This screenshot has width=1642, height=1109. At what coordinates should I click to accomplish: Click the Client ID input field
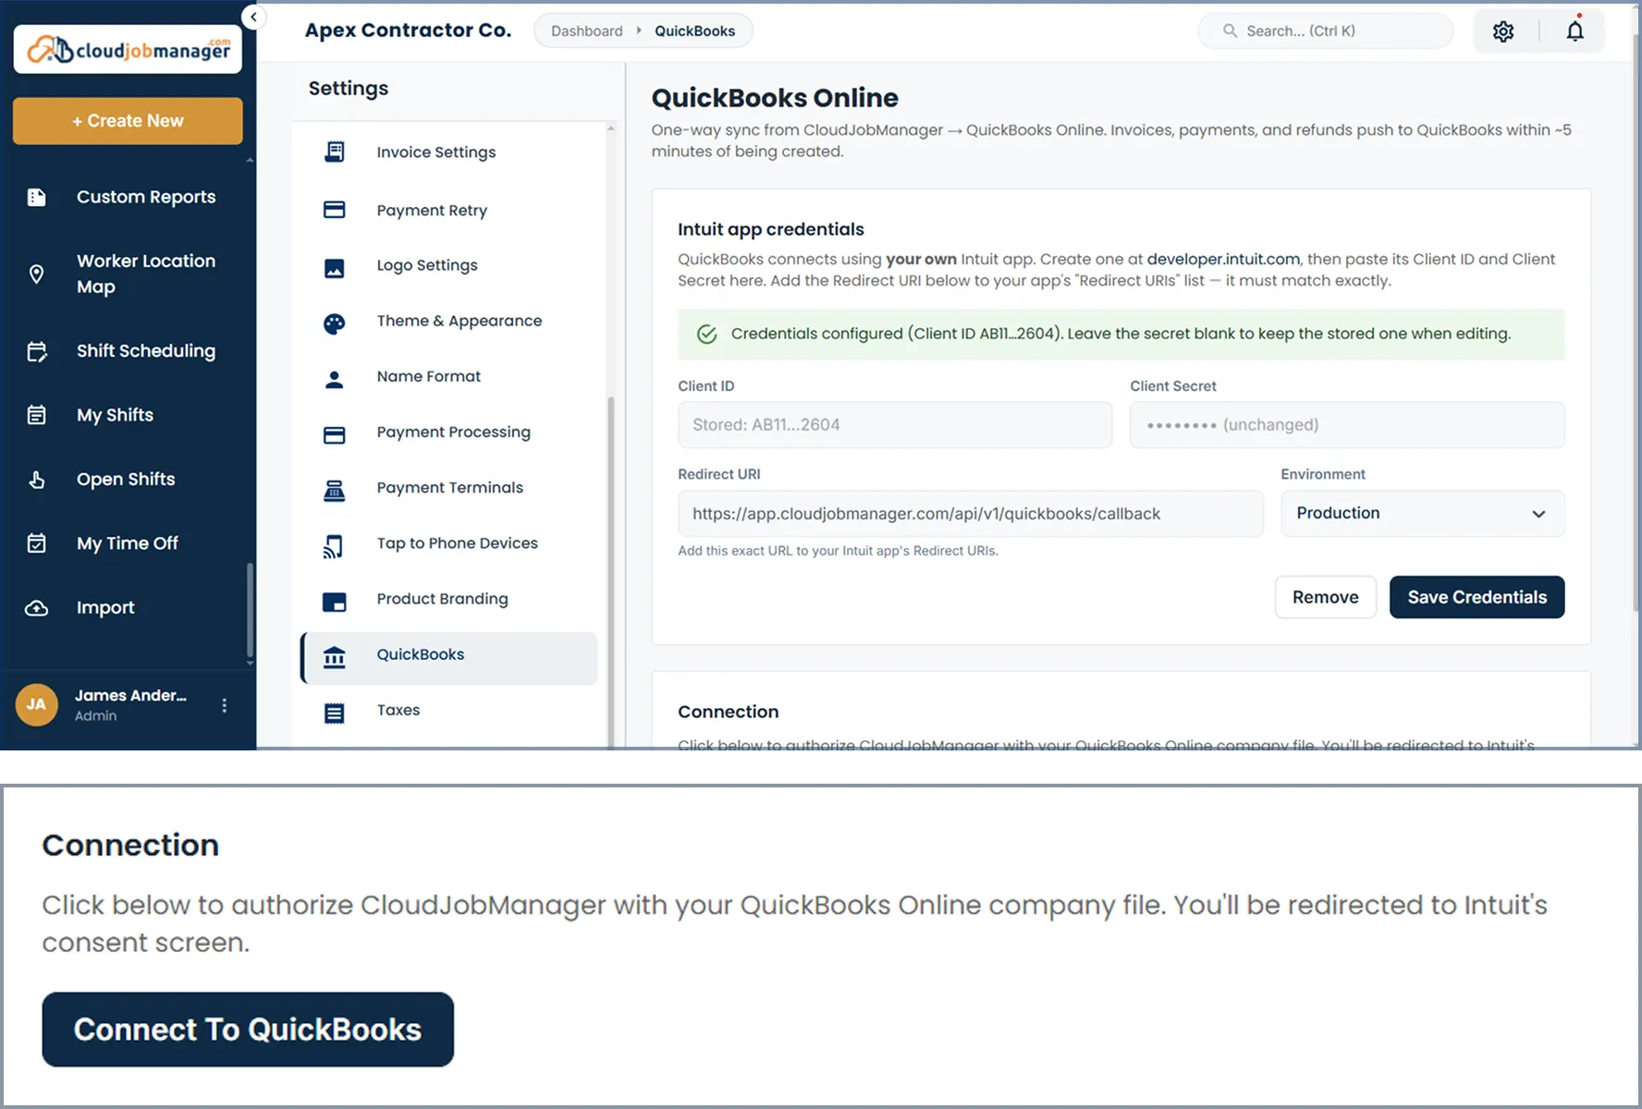(895, 425)
